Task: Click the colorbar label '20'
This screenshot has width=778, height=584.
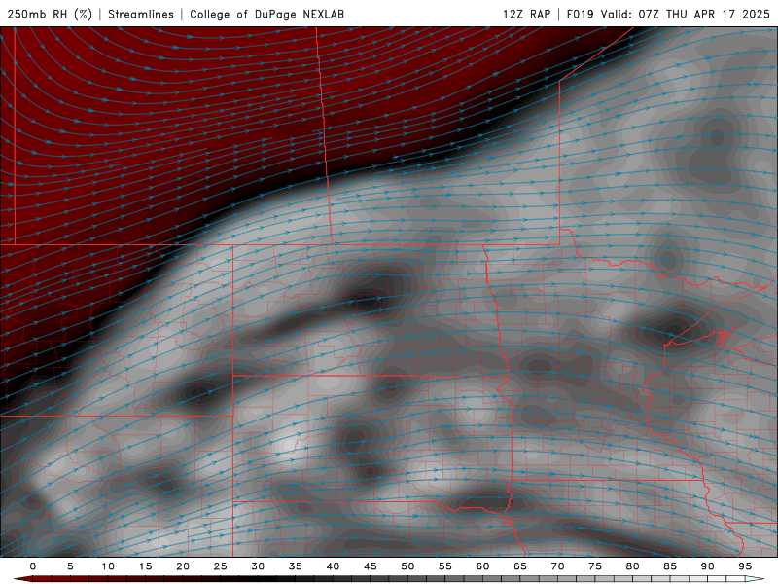Action: point(183,566)
